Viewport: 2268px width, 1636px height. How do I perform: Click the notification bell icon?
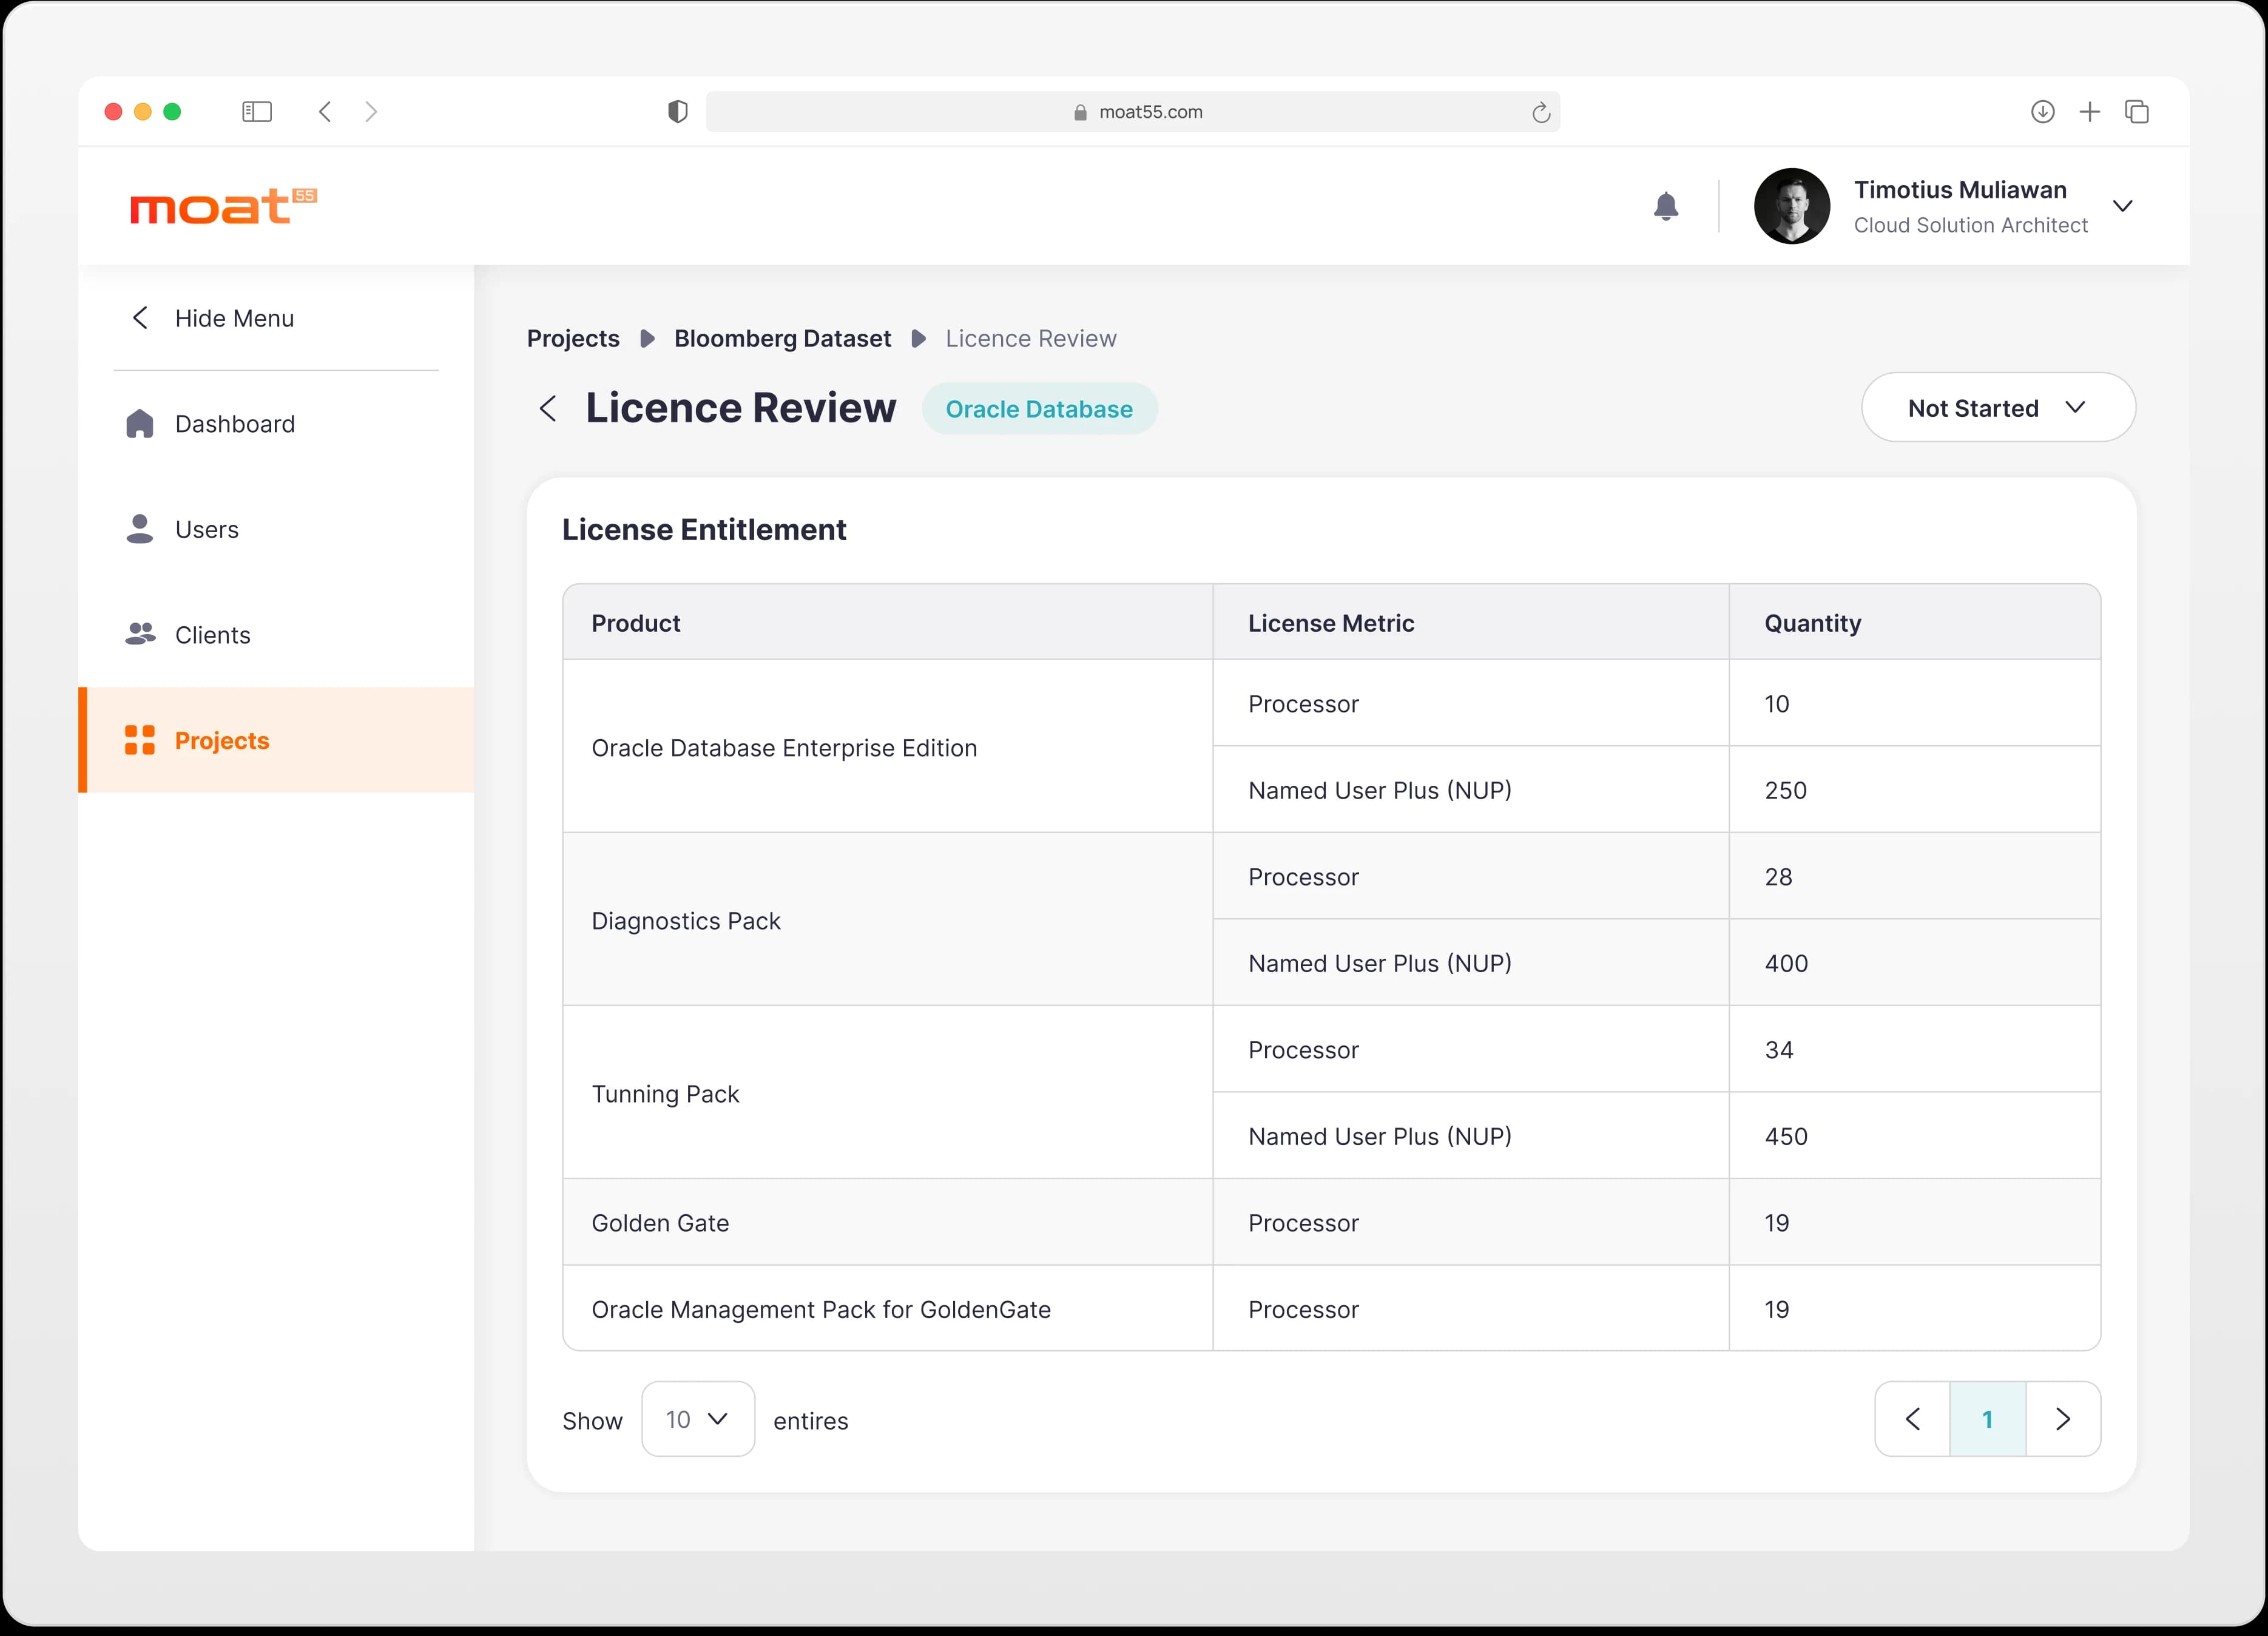click(1665, 206)
